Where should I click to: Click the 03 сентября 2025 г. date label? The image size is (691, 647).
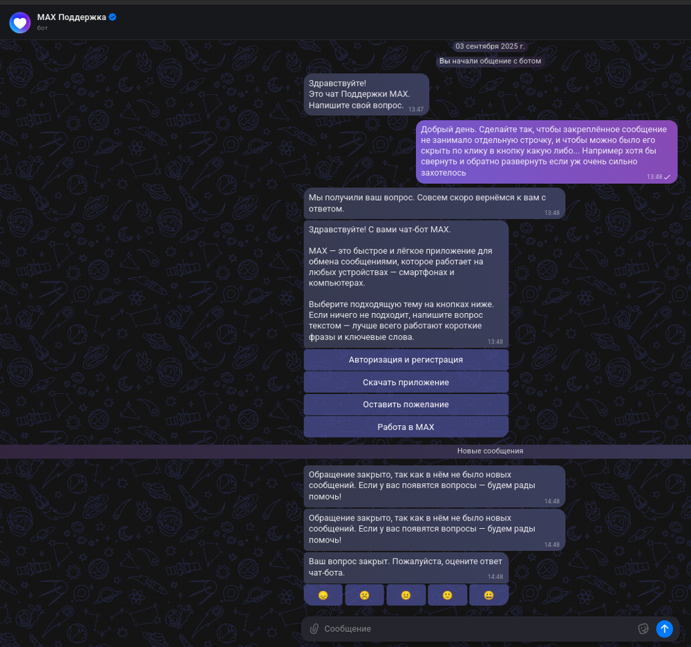(490, 46)
